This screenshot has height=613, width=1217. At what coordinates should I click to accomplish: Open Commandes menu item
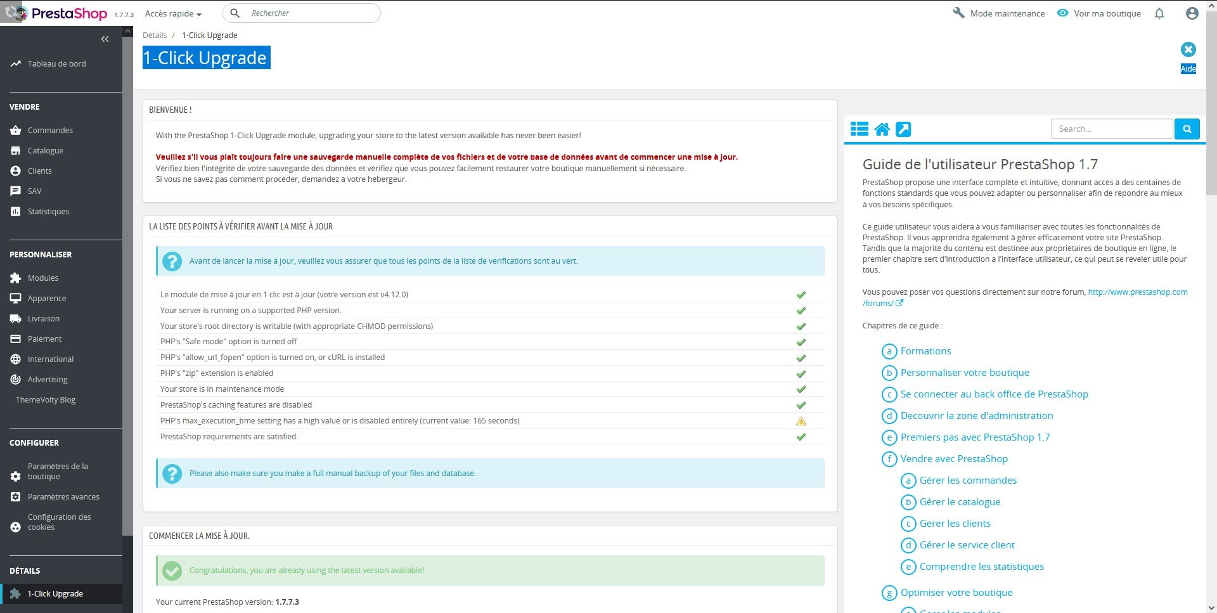tap(50, 131)
